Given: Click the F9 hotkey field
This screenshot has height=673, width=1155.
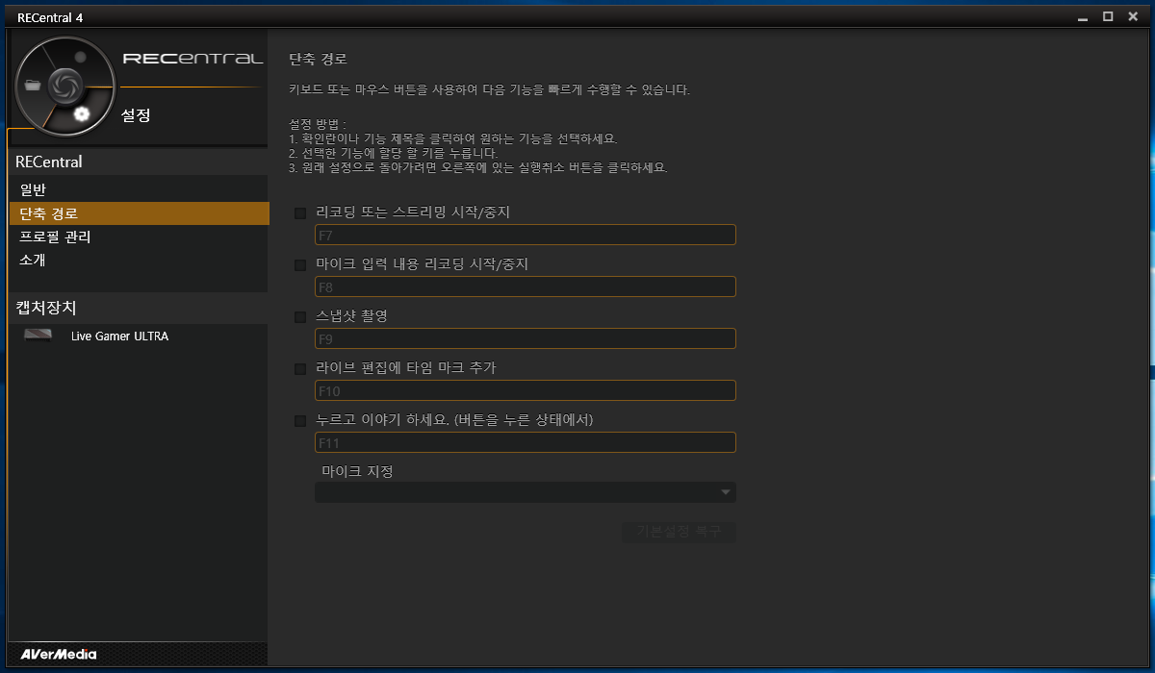Looking at the screenshot, I should (526, 338).
